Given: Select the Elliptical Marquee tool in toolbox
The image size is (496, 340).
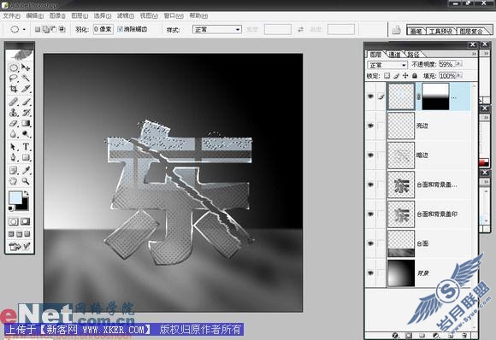Looking at the screenshot, I should coord(14,67).
